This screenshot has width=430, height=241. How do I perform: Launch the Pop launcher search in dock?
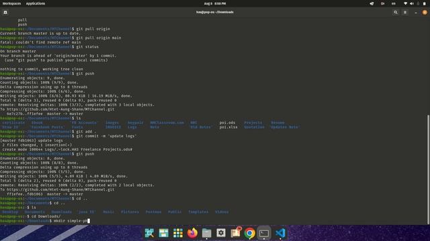point(149,233)
